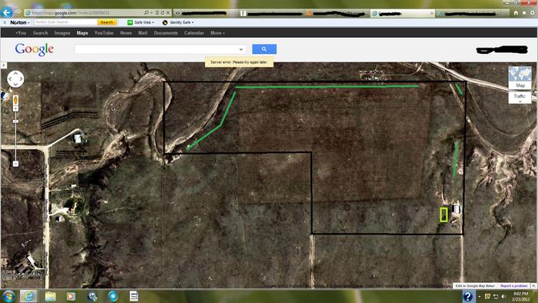Open +You in Google bar
The height and width of the screenshot is (303, 538).
21,33
